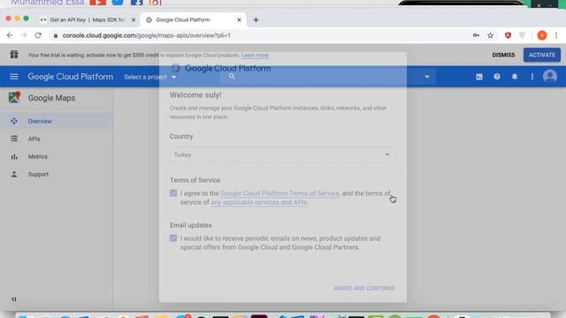Select Metrics in the sidebar
Image resolution: width=566 pixels, height=318 pixels.
[x=57, y=156]
